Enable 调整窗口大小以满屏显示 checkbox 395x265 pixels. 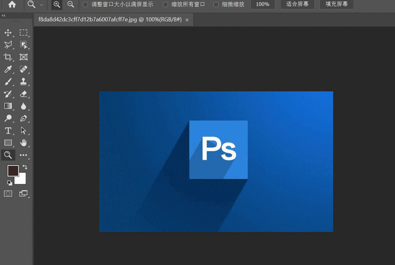click(86, 4)
